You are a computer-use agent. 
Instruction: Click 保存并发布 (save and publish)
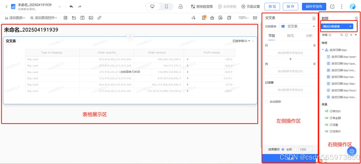(x=314, y=6)
